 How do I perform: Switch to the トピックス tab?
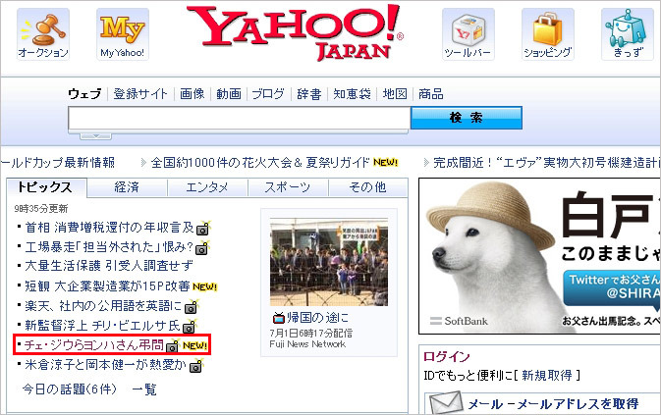point(46,187)
